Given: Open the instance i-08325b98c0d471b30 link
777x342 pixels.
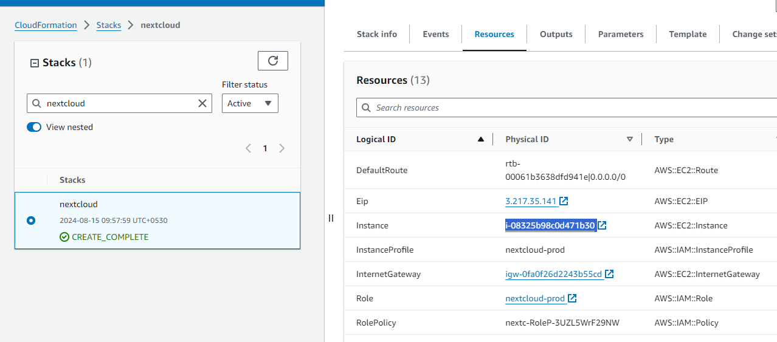Looking at the screenshot, I should coord(550,225).
